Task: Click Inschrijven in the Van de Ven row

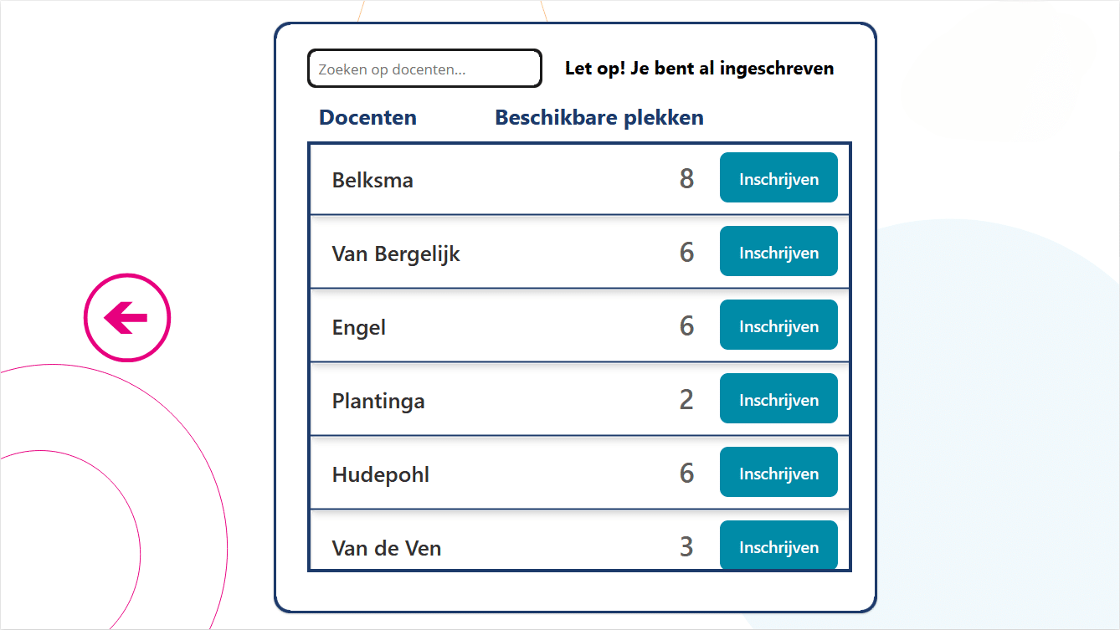Action: 778,545
